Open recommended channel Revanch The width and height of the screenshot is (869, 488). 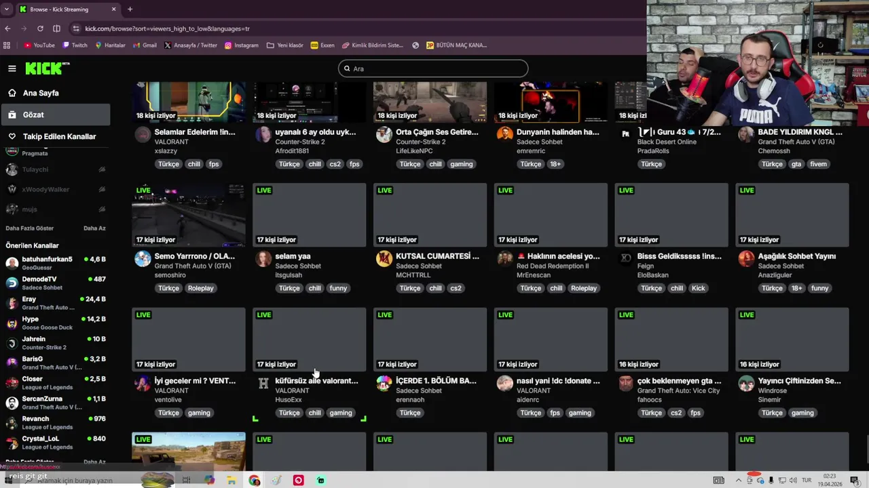click(x=56, y=423)
